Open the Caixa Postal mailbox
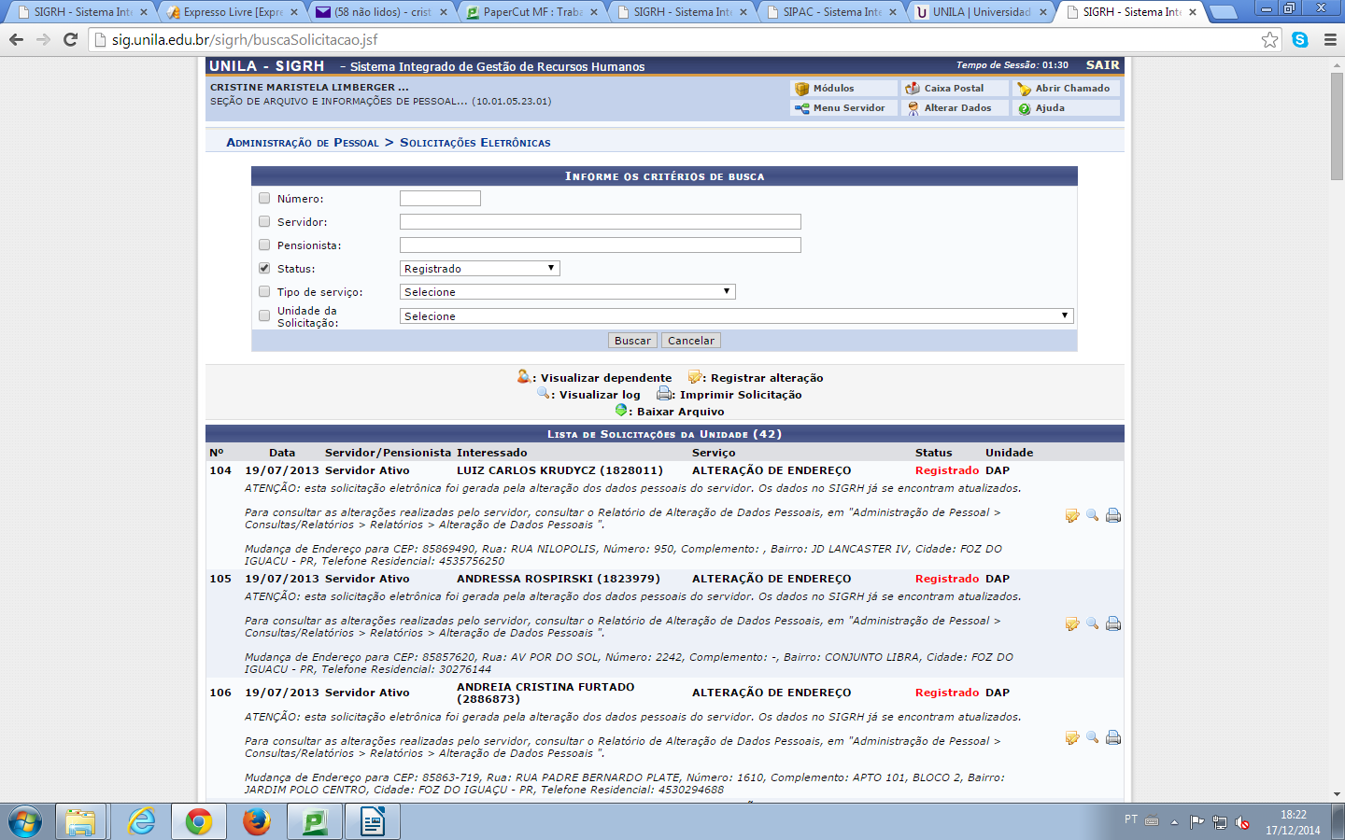Image resolution: width=1345 pixels, height=840 pixels. [x=956, y=89]
